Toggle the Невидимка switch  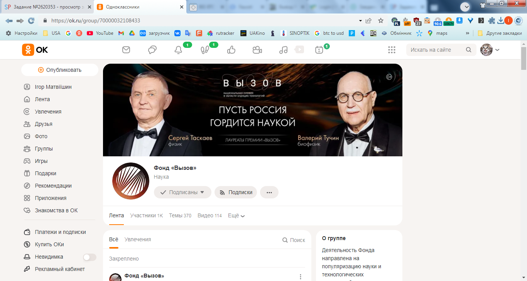coord(90,257)
